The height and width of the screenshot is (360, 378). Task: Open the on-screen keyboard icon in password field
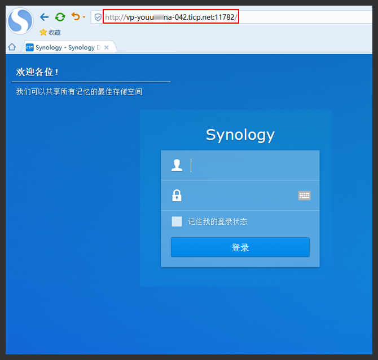[304, 195]
